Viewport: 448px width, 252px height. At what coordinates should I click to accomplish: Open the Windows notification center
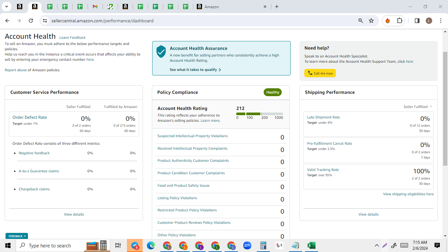click(437, 245)
